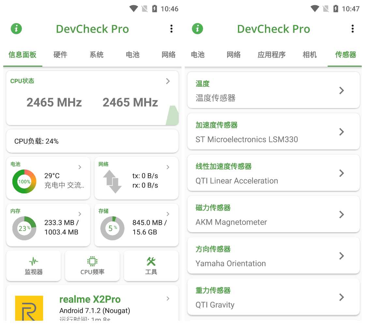This screenshot has height=324, width=365.
Task: Click the 100% battery ring indicator
Action: [x=24, y=181]
